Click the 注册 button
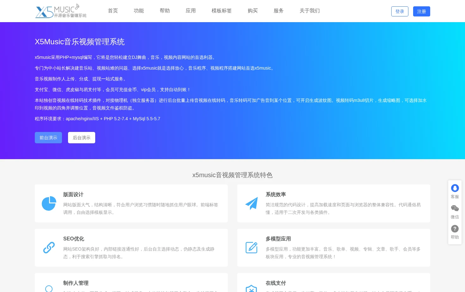 click(422, 11)
